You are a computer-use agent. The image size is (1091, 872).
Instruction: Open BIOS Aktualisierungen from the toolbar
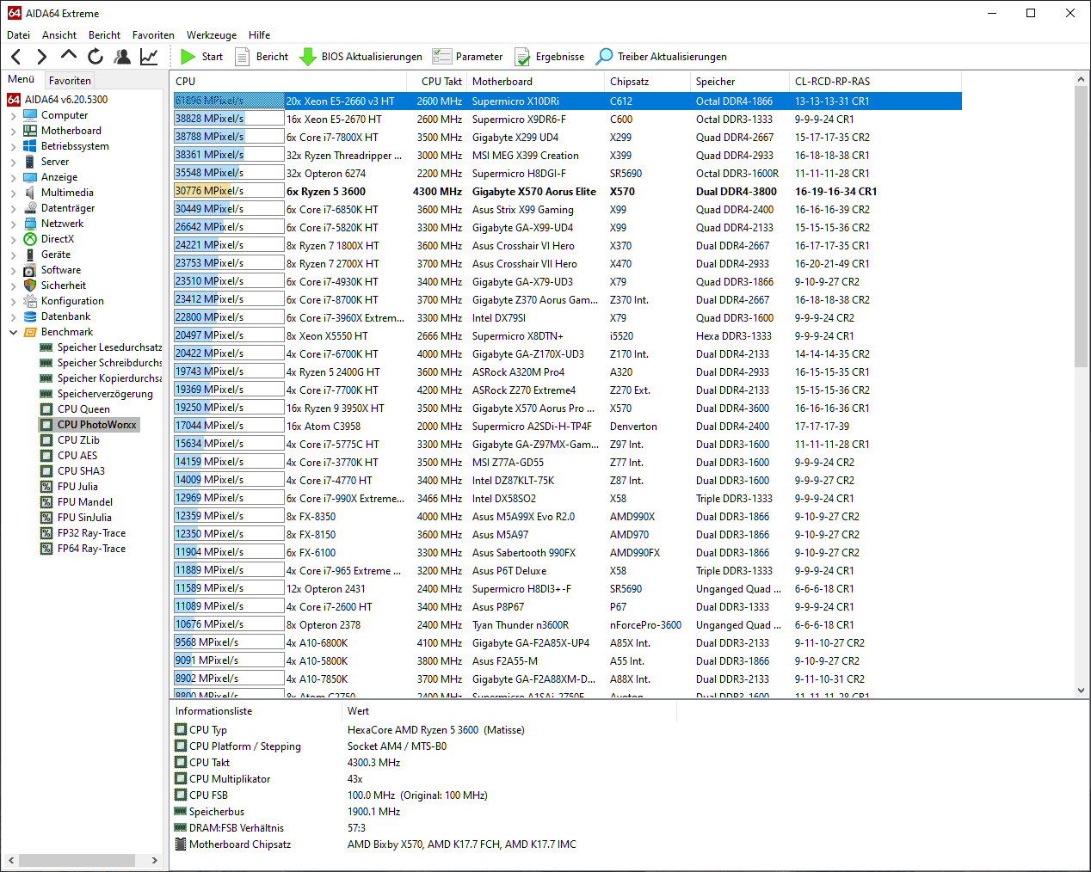(361, 57)
